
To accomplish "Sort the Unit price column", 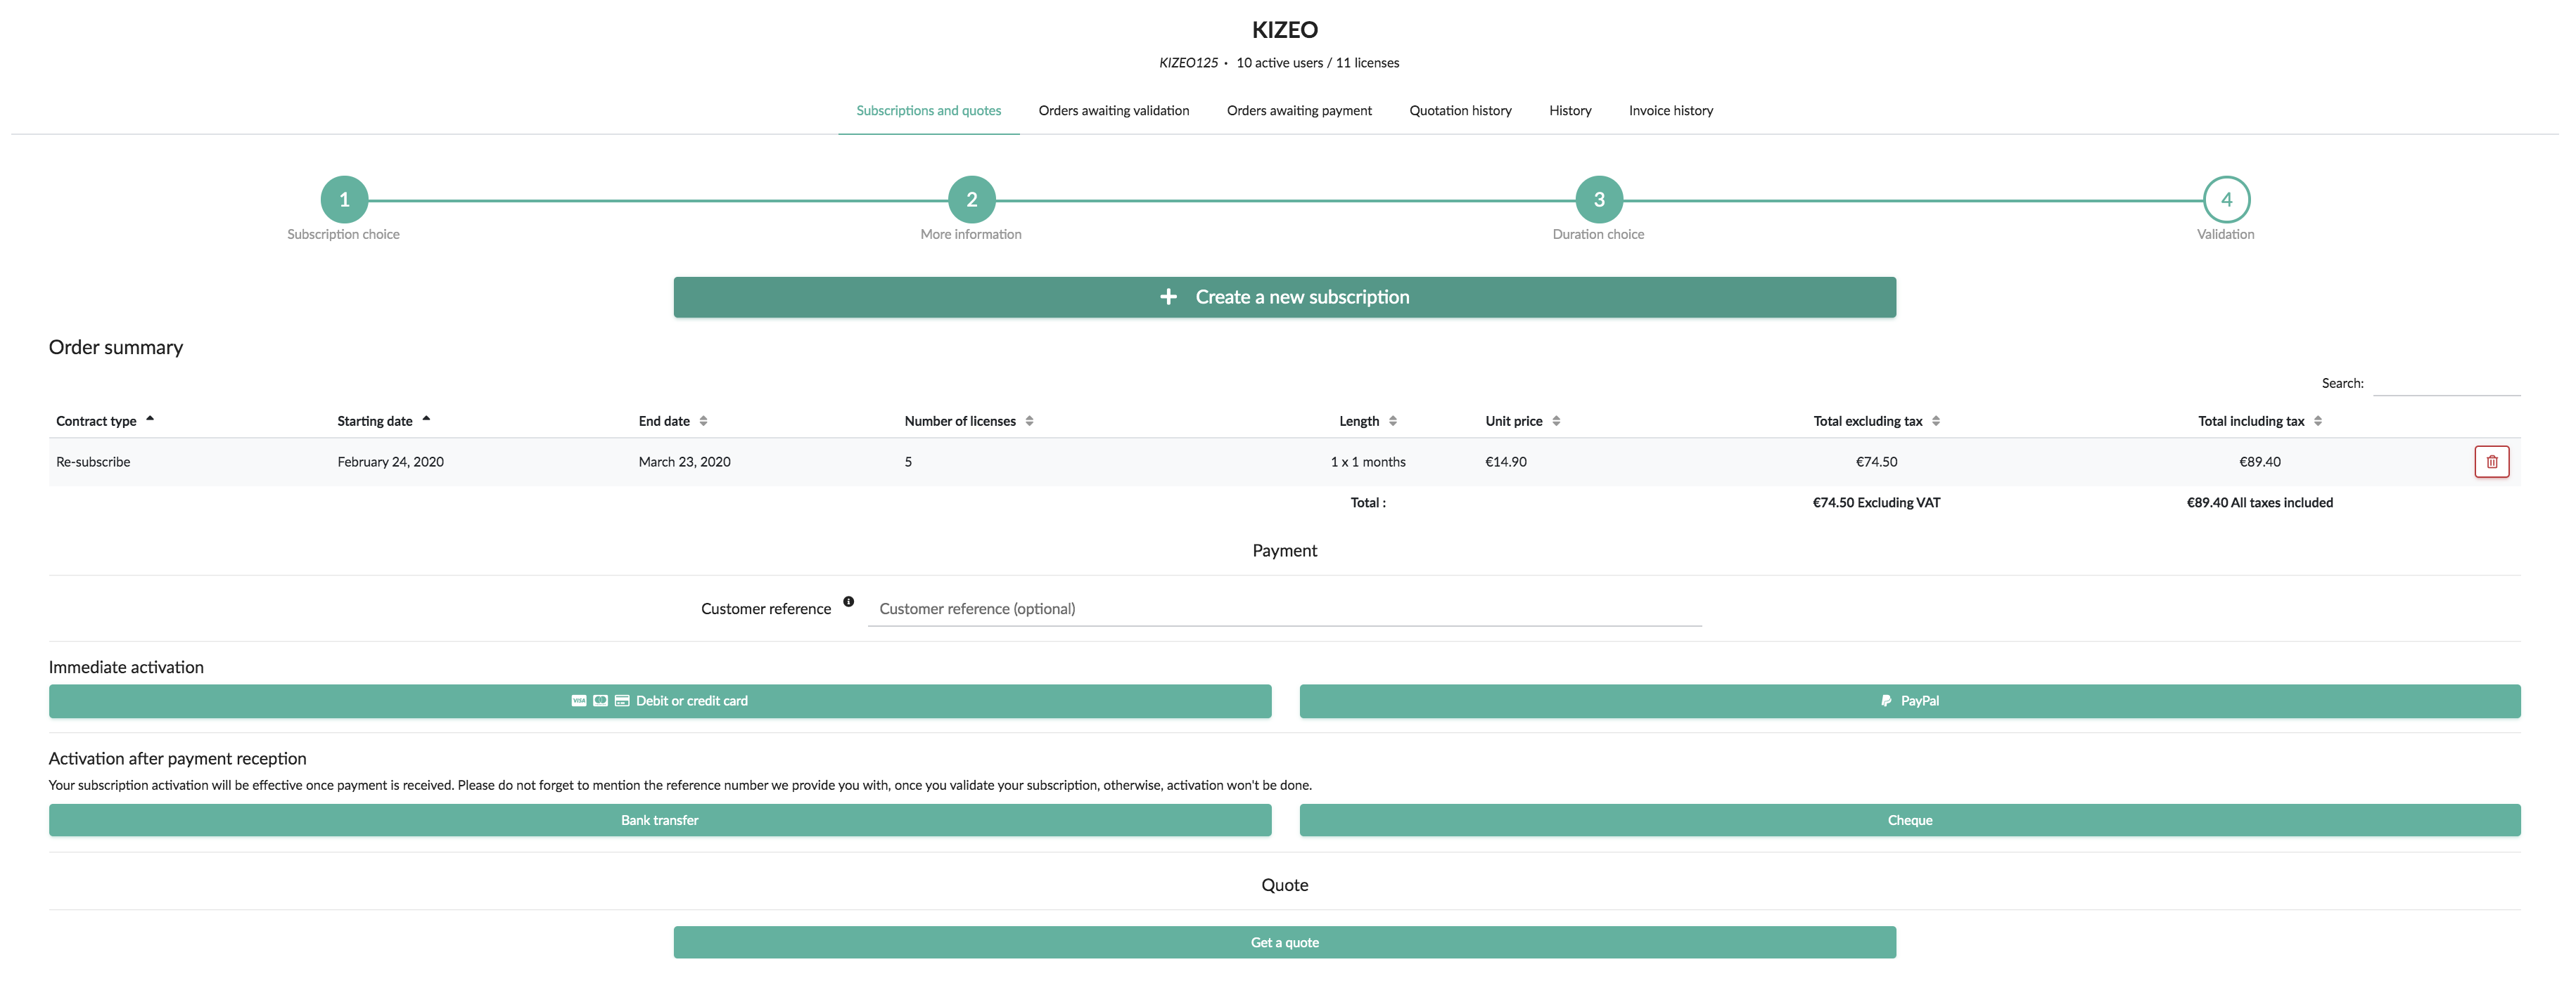I will coord(1556,421).
